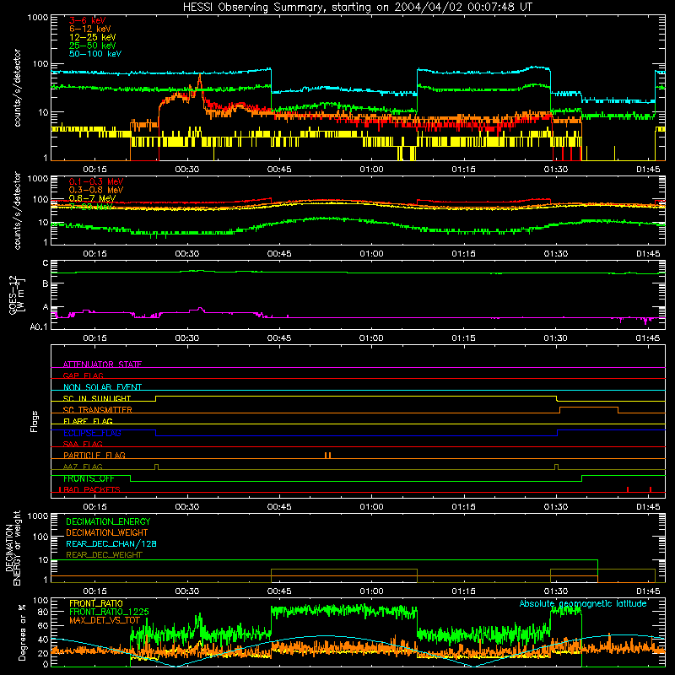Click the DECIMATION_WEIGHT legend label
Viewport: 675px width, 675px height.
(107, 532)
